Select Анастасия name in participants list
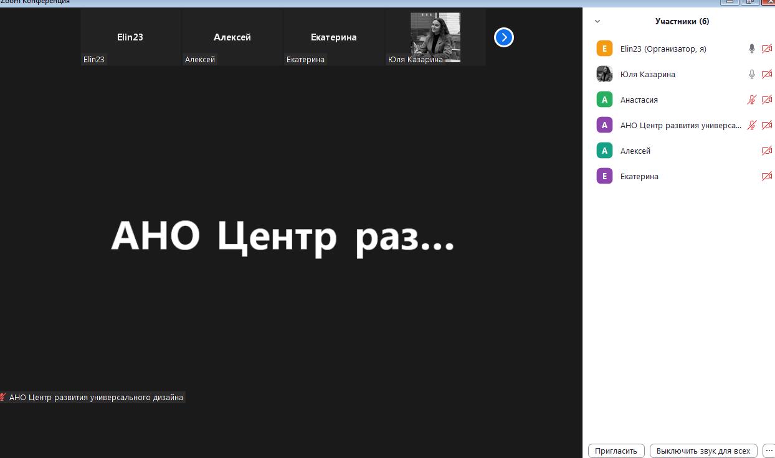 639,100
